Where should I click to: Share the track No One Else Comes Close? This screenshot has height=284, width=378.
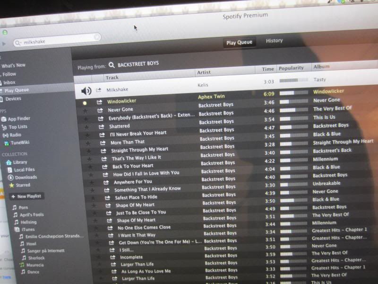tap(110, 228)
